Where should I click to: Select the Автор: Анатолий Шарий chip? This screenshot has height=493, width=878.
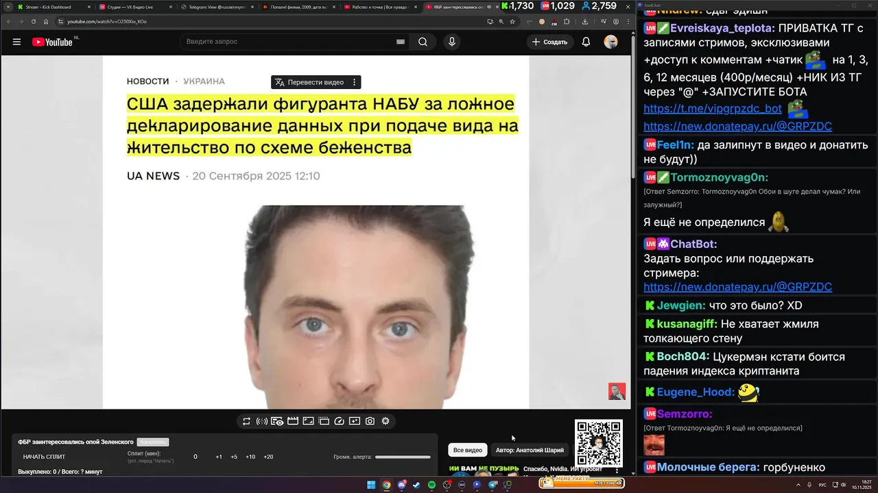click(530, 450)
